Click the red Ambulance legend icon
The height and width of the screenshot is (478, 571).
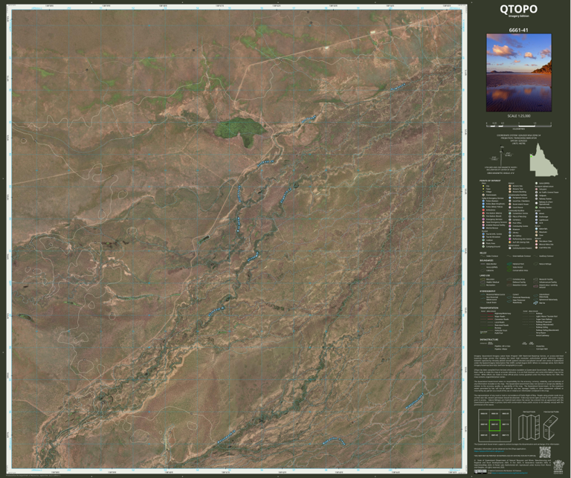(x=483, y=210)
